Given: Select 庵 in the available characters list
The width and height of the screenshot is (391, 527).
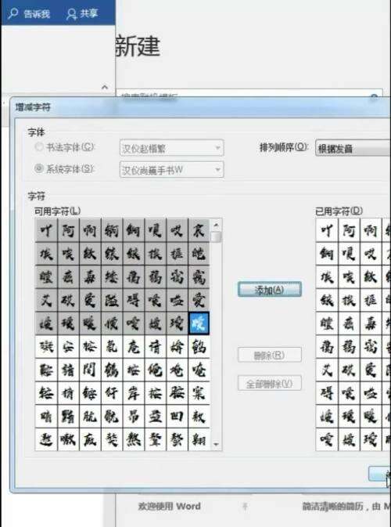Looking at the screenshot, I should [x=134, y=346].
